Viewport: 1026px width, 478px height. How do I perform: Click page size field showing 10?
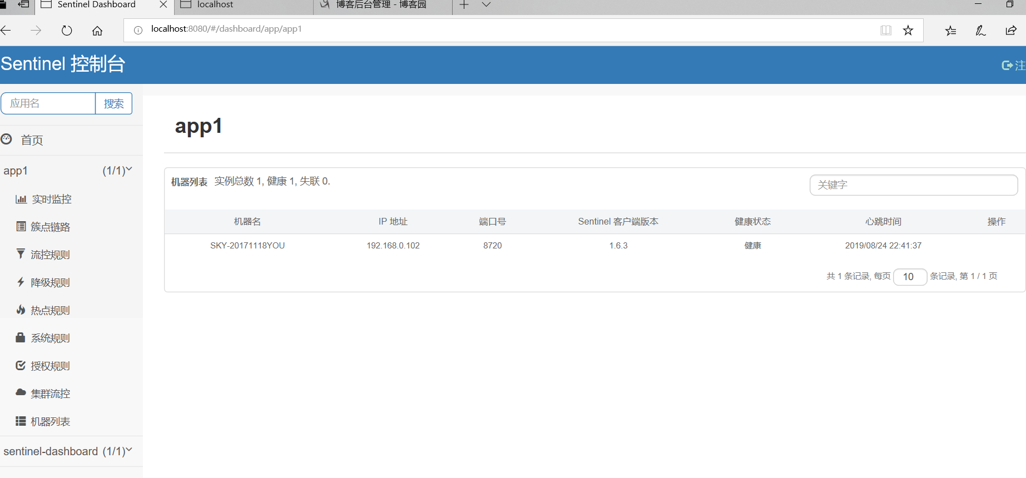coord(910,277)
